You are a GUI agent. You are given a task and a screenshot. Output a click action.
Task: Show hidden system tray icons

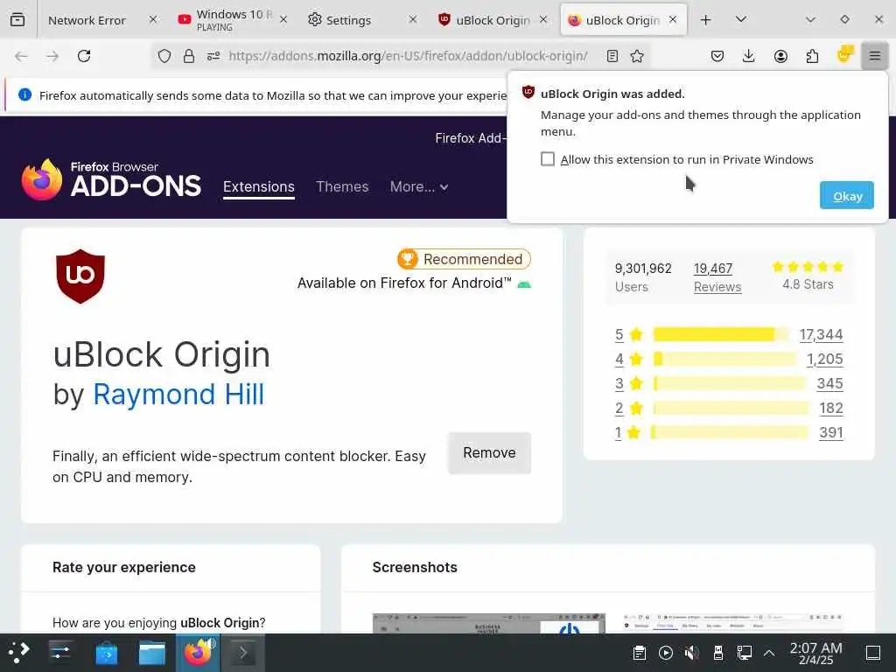[769, 653]
